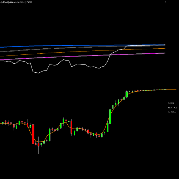Image resolution: width=179 pixels, height=179 pixels.
Task: Click the "88.08" price label
Action: [171, 103]
